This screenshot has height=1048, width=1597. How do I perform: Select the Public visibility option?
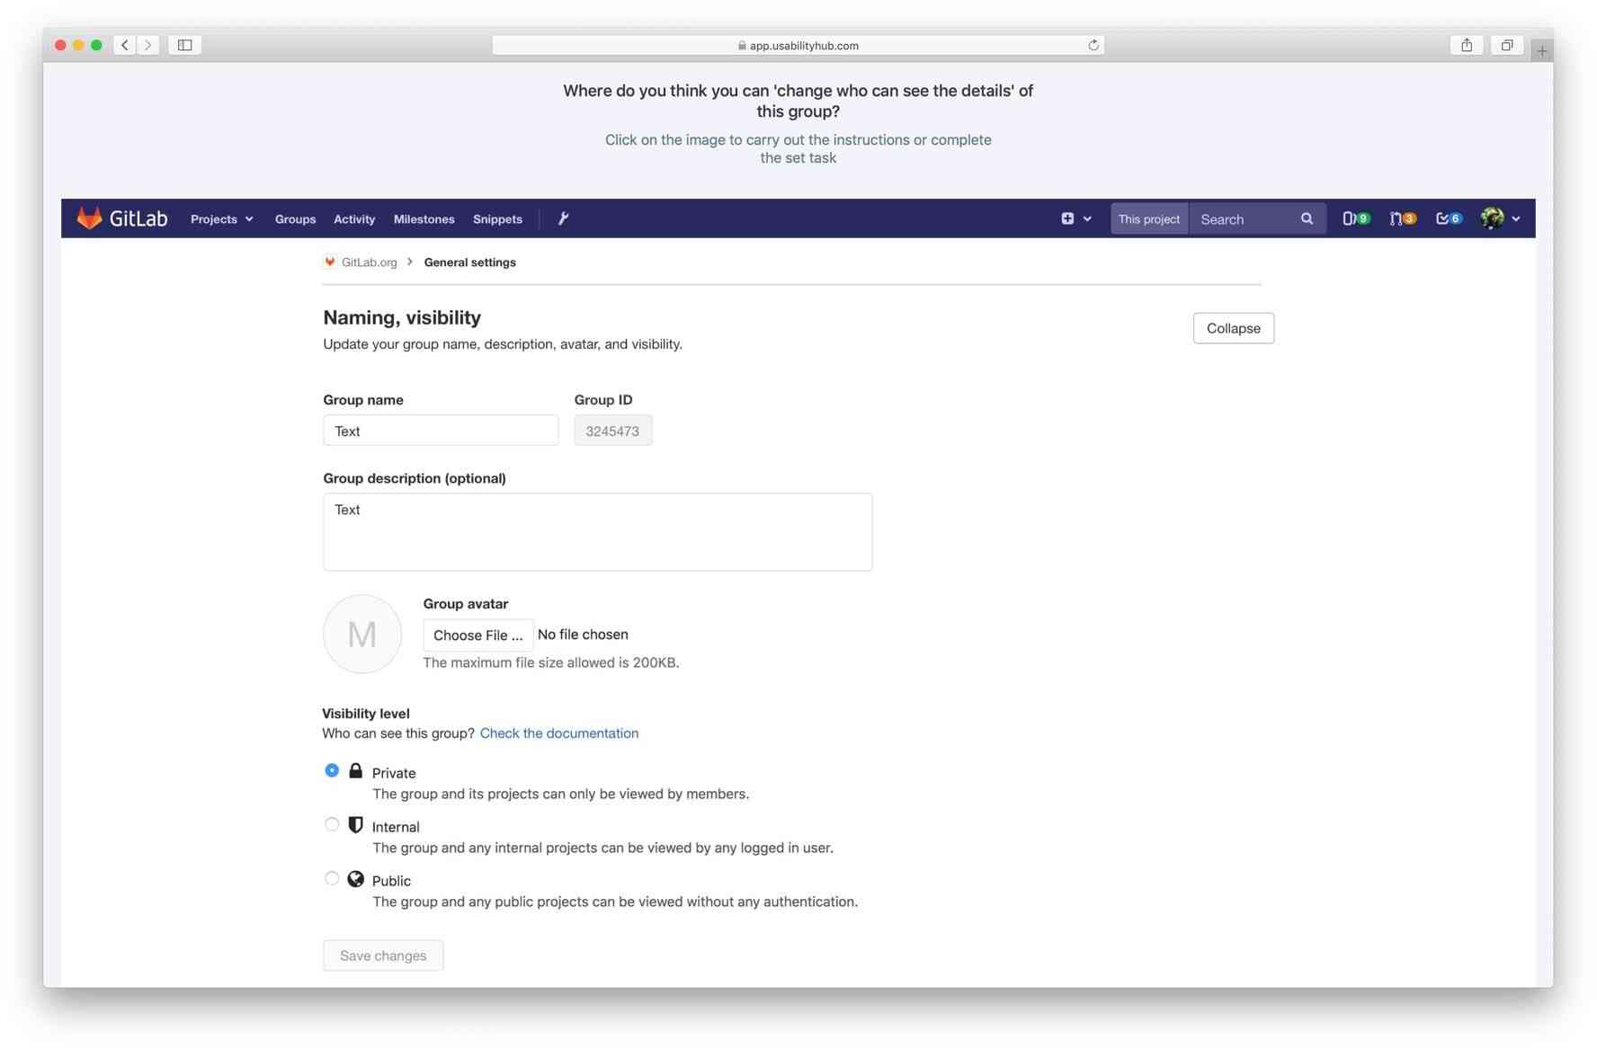coord(332,878)
